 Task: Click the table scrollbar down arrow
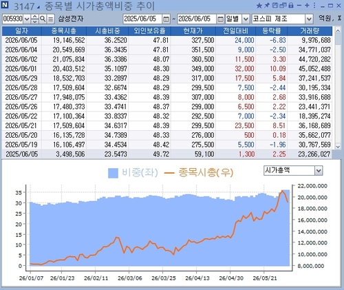[x=338, y=146]
